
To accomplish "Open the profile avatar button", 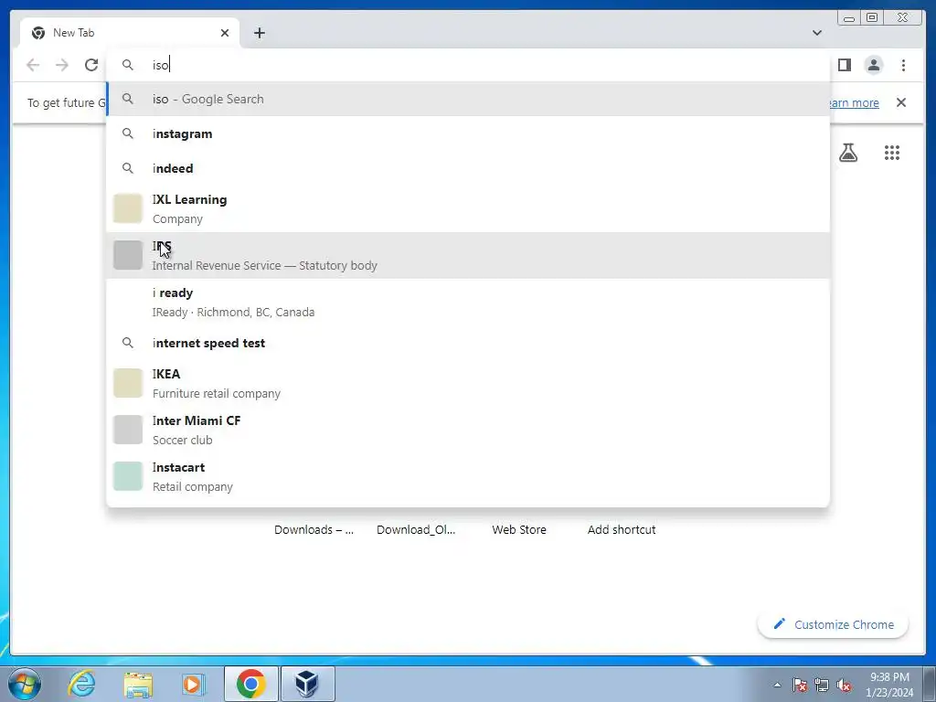I will point(873,65).
